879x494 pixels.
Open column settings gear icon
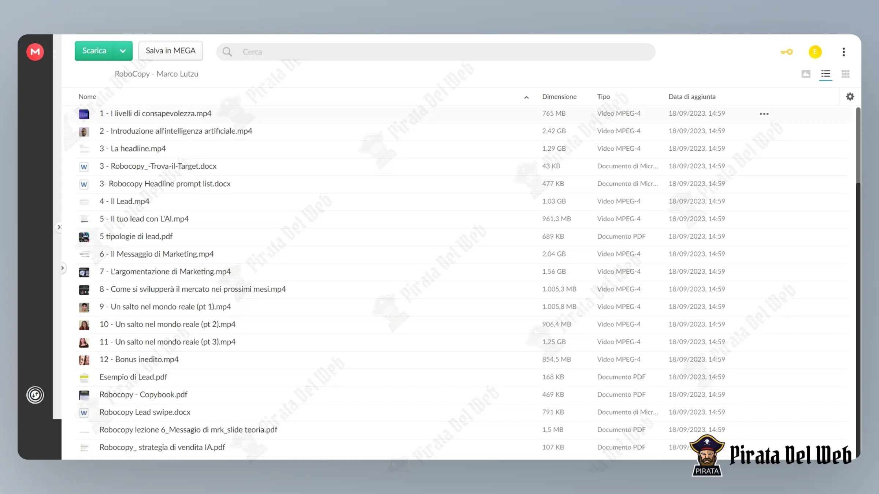point(850,97)
